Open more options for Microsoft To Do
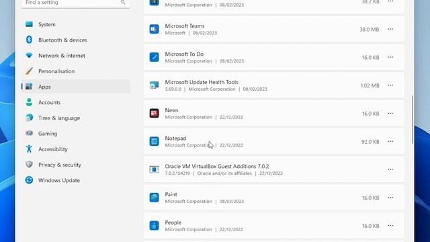 [390, 57]
